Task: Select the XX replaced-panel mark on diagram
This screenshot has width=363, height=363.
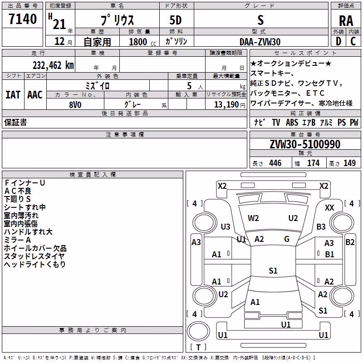Action: tap(329, 208)
